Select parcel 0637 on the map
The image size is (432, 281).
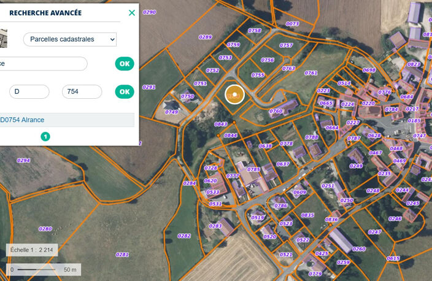tap(283, 164)
